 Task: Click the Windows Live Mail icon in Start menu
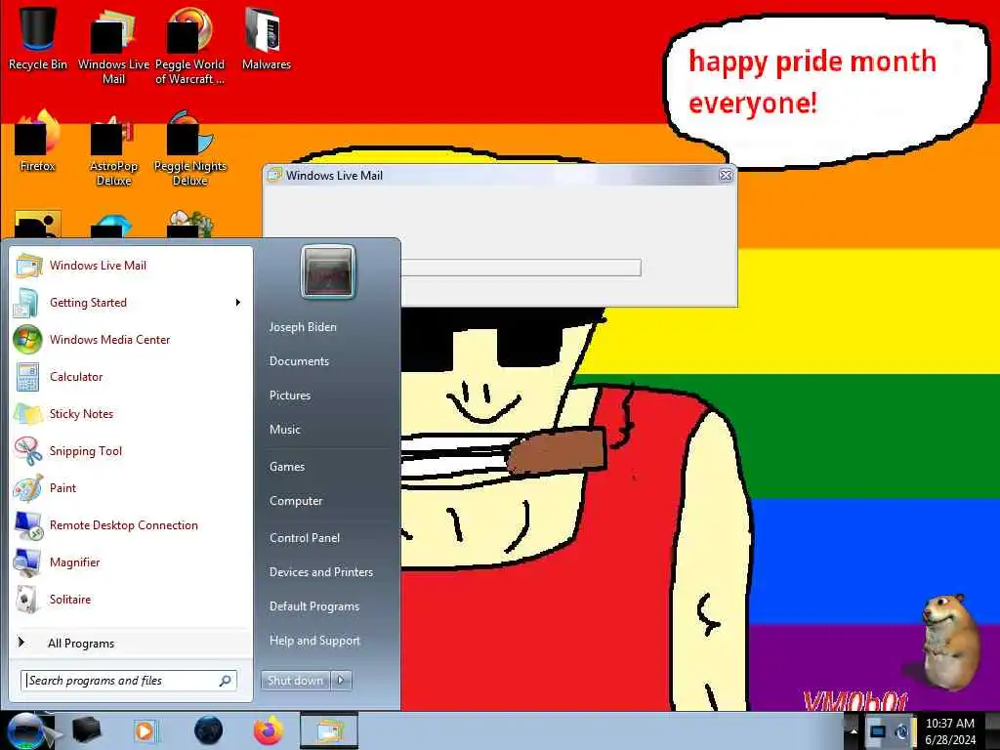click(x=28, y=266)
